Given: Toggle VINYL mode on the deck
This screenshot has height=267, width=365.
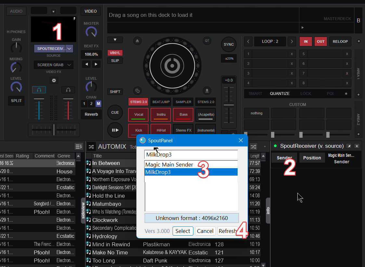Looking at the screenshot, I should tap(115, 53).
